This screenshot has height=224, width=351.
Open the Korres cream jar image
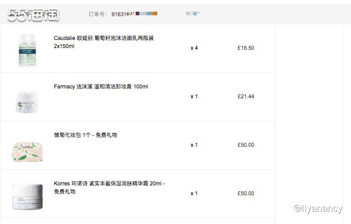click(x=27, y=197)
